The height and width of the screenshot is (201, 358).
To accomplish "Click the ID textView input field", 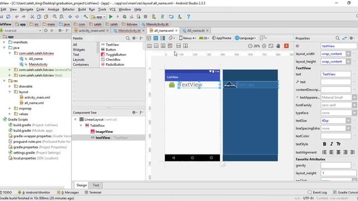I will (338, 46).
